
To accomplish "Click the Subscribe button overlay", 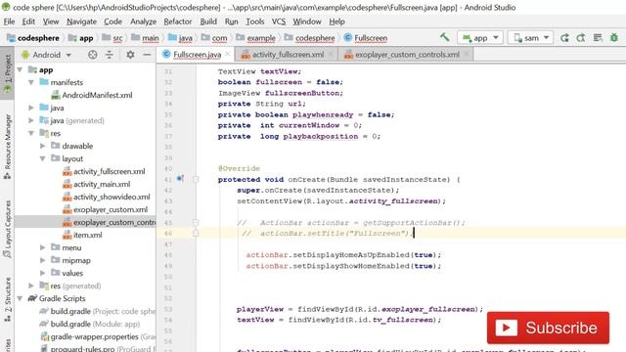I will pyautogui.click(x=548, y=328).
